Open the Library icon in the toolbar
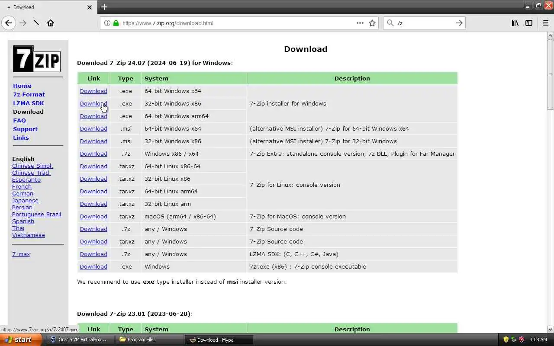The height and width of the screenshot is (346, 554). coord(515,23)
